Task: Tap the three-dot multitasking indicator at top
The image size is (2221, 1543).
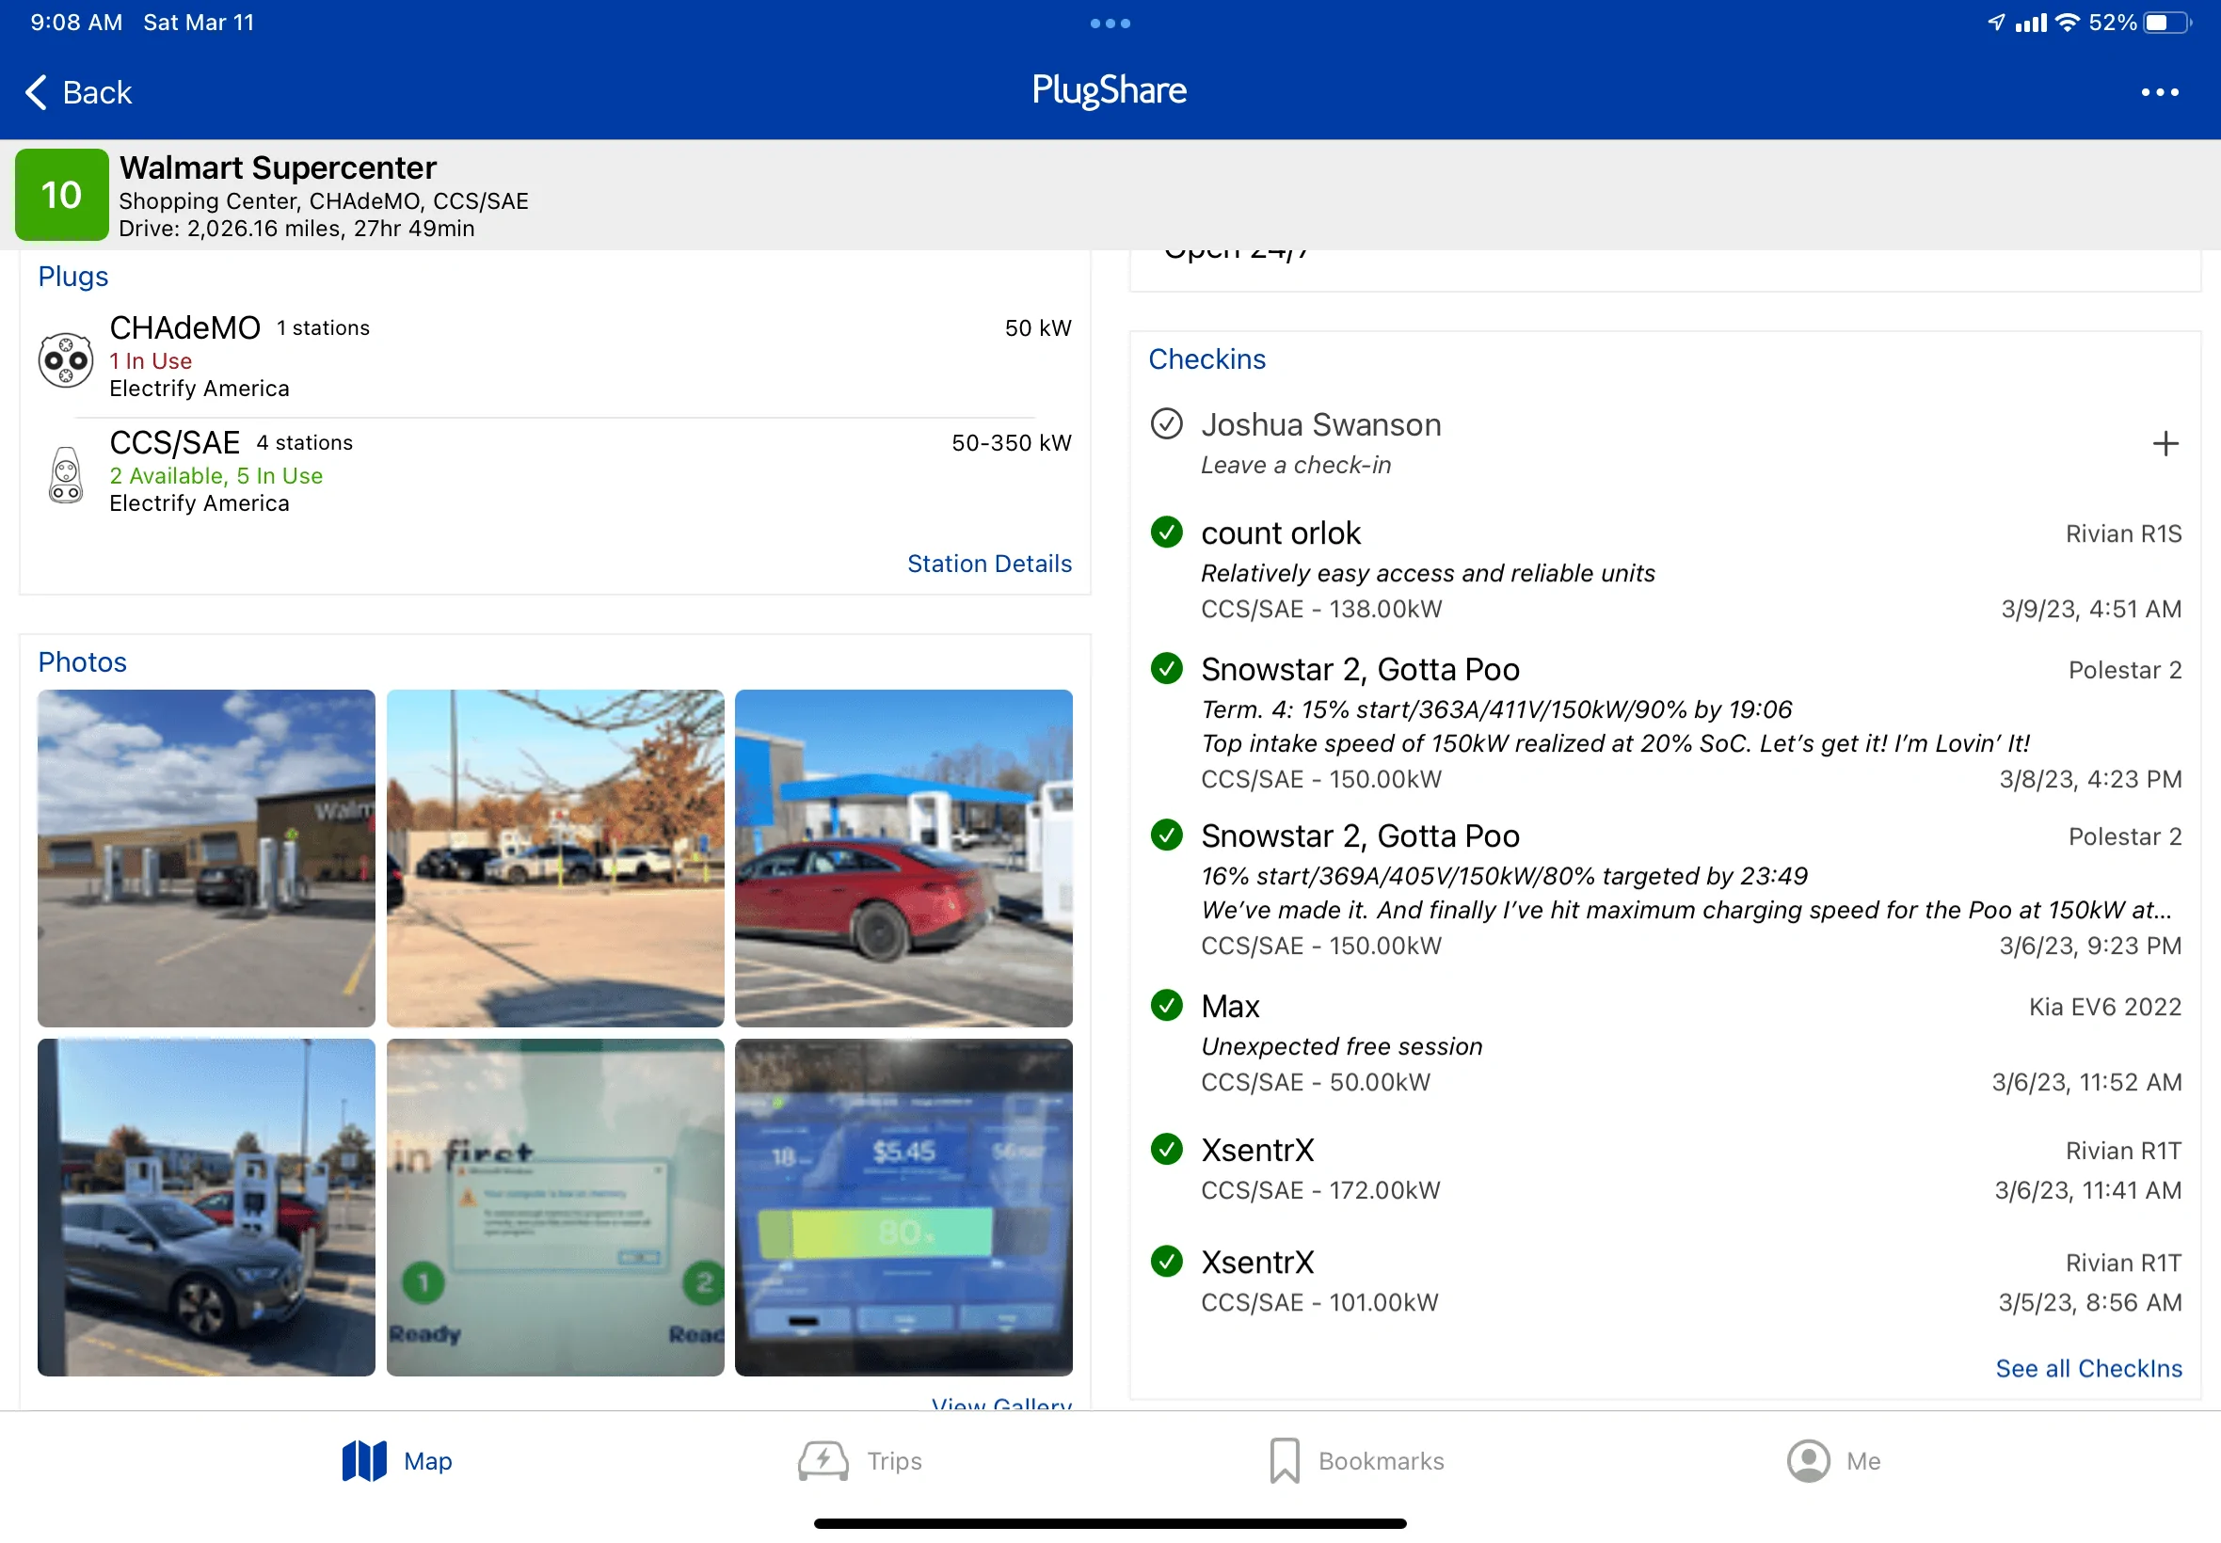Action: pyautogui.click(x=1110, y=24)
